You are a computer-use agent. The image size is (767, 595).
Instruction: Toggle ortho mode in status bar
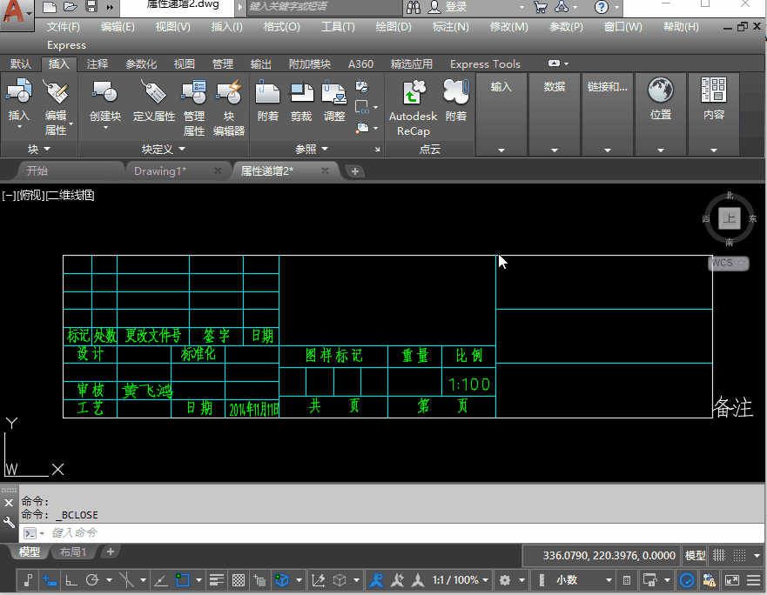click(x=71, y=580)
